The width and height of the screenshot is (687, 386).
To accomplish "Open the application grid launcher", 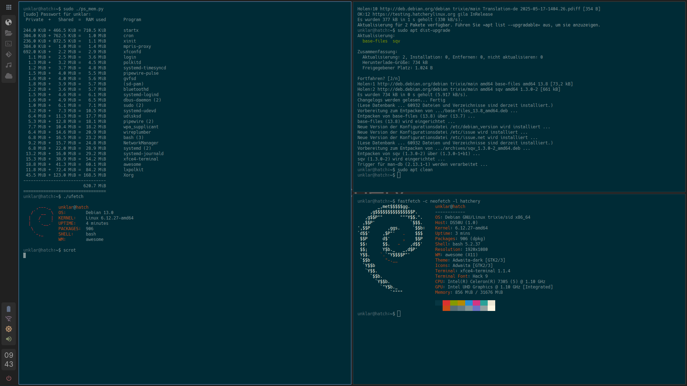I will pyautogui.click(x=9, y=7).
